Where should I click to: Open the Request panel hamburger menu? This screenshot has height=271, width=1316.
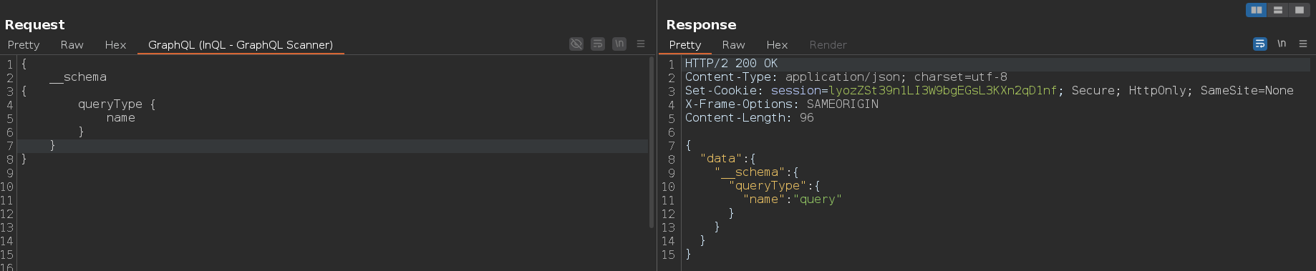[641, 44]
